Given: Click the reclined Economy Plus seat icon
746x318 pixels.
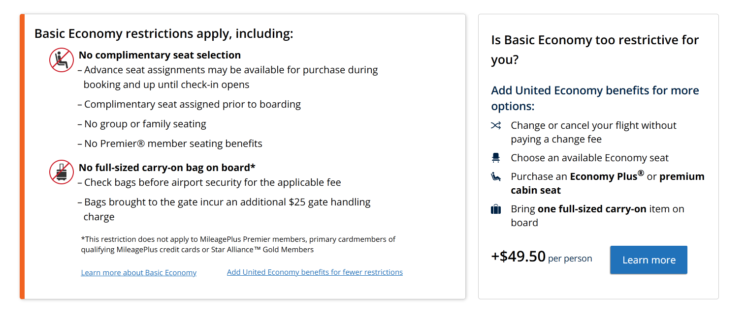Looking at the screenshot, I should pos(496,176).
